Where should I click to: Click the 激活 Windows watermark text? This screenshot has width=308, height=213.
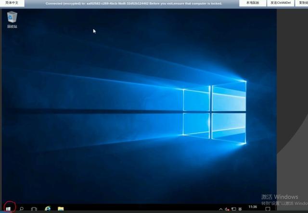280,197
